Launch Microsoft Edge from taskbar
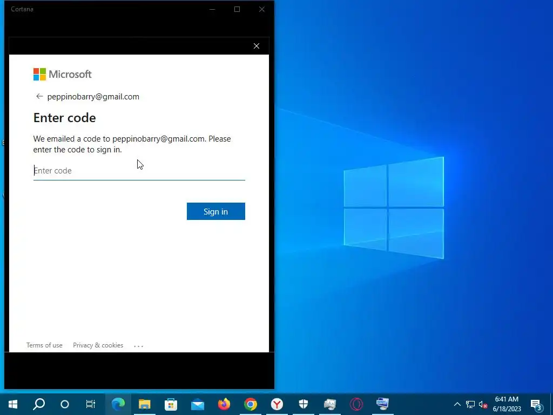 point(118,404)
